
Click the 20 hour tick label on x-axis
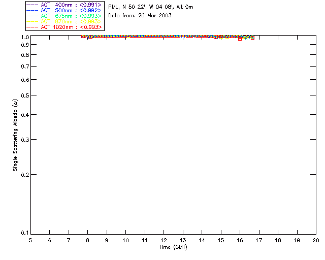click(316, 240)
